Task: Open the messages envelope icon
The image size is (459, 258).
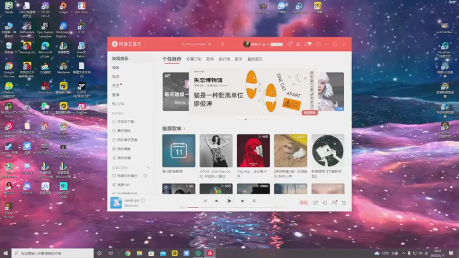Action: [308, 44]
